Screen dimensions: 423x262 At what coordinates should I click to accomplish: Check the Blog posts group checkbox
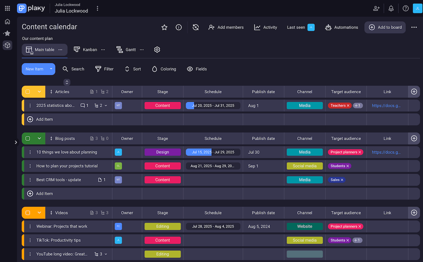tap(28, 138)
